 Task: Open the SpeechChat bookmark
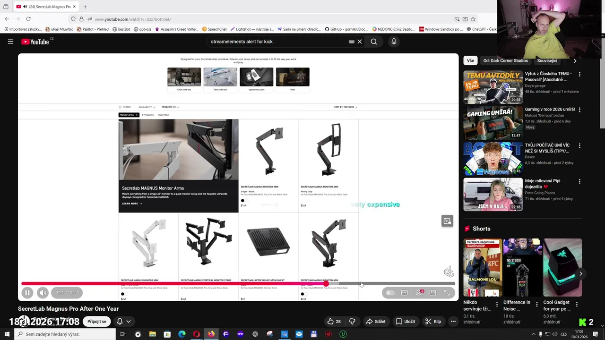point(215,29)
